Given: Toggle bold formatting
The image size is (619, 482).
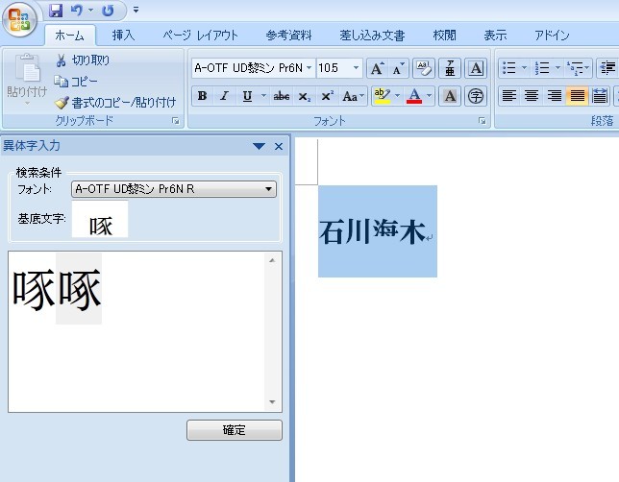Looking at the screenshot, I should point(203,96).
